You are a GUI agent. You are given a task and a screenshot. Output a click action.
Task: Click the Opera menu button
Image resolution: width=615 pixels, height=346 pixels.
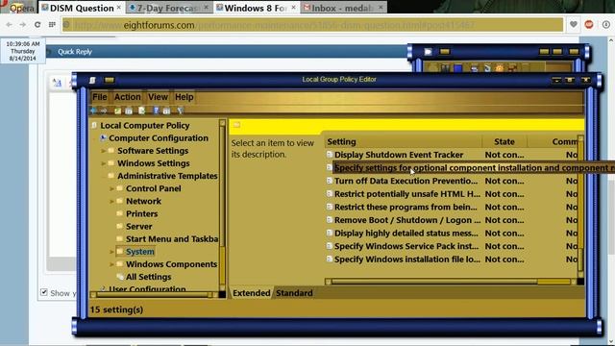click(x=18, y=8)
